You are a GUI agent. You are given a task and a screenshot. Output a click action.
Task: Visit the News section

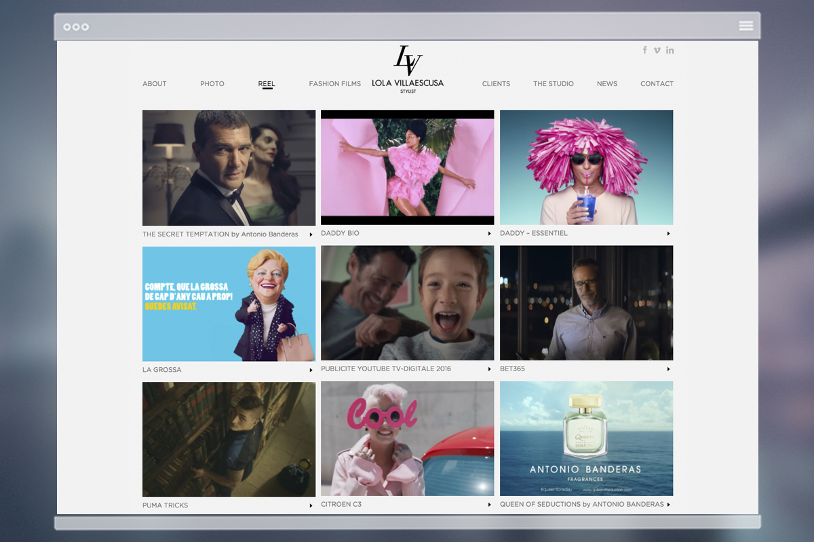pyautogui.click(x=607, y=84)
